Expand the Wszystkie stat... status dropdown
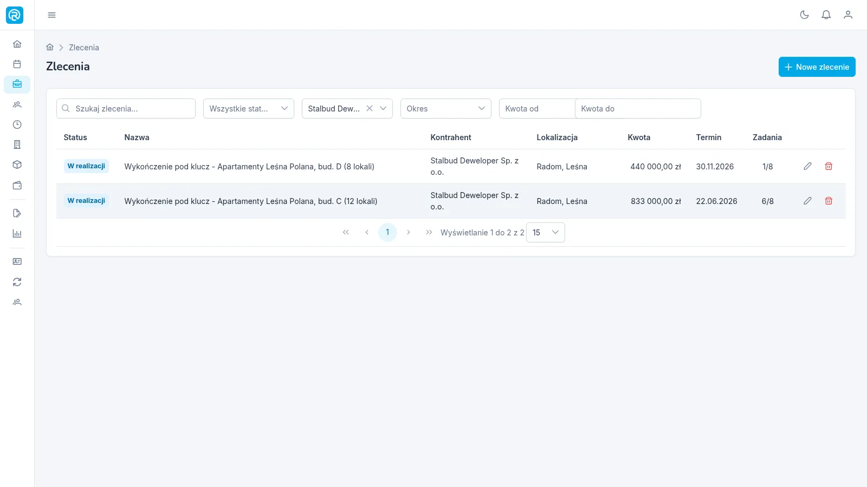 [249, 108]
